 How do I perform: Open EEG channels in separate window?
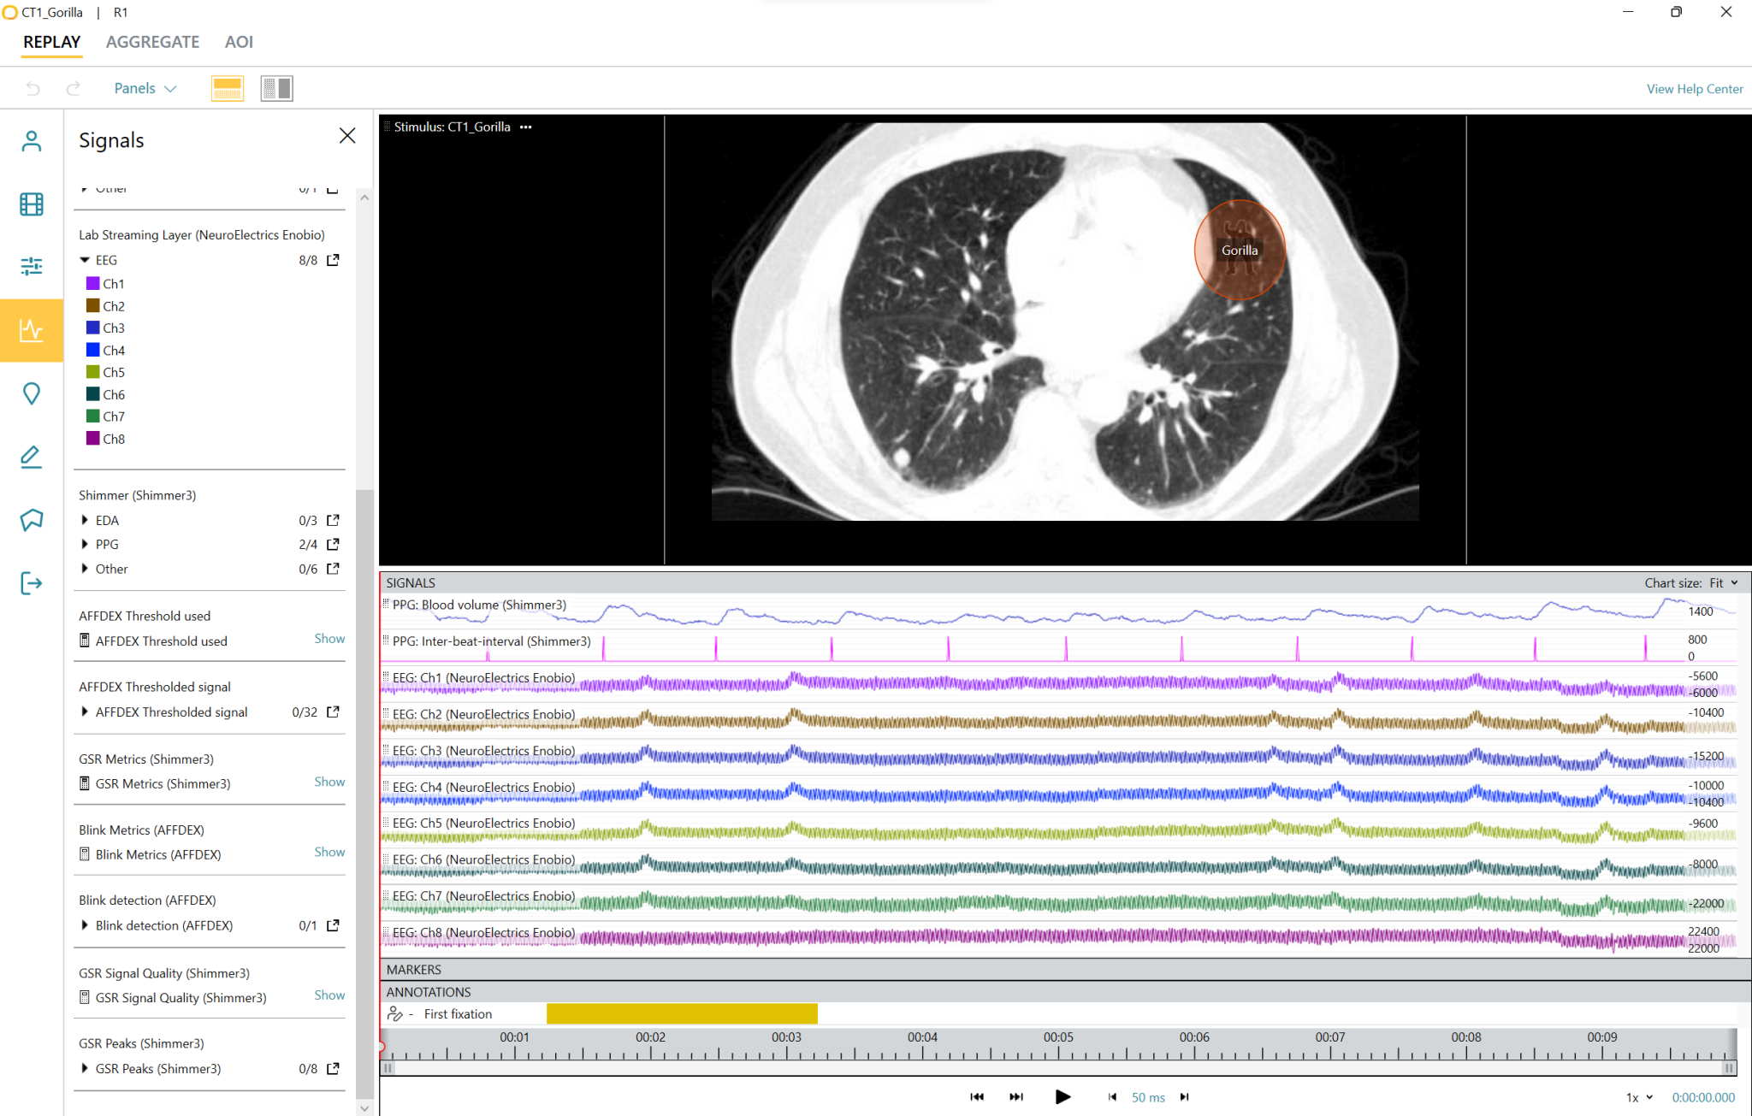click(x=333, y=260)
